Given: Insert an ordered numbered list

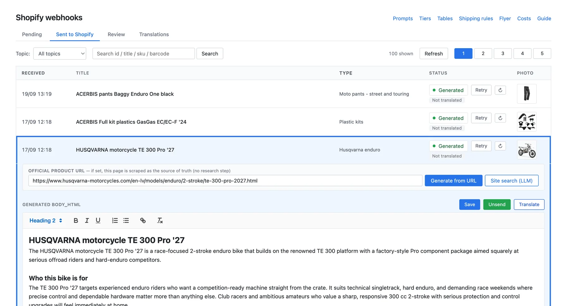Looking at the screenshot, I should tap(115, 220).
